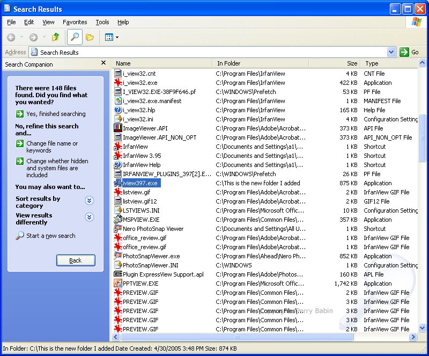
Task: Sort by the In Folder column header
Action: pos(261,63)
